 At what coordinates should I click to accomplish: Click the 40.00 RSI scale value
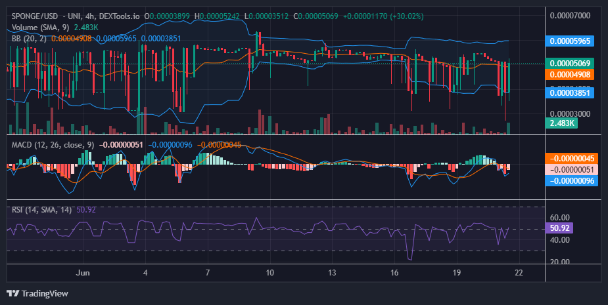[559, 240]
